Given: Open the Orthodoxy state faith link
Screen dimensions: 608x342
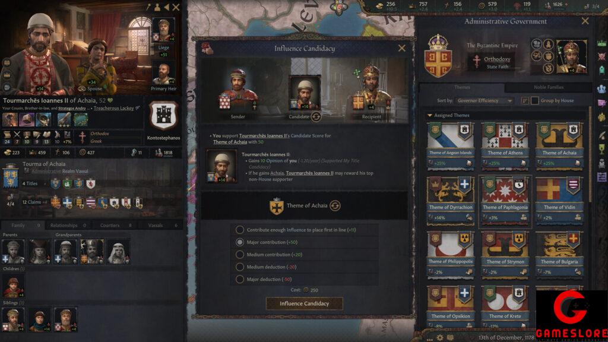Looking at the screenshot, I should tap(497, 59).
